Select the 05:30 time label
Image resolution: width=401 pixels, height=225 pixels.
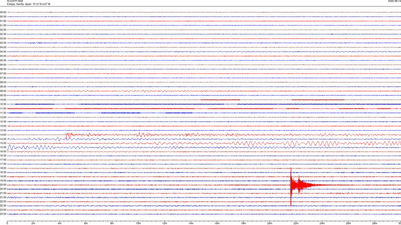pos(3,60)
